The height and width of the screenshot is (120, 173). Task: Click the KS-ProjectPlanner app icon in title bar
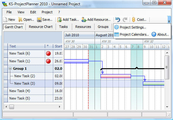coord(5,4)
